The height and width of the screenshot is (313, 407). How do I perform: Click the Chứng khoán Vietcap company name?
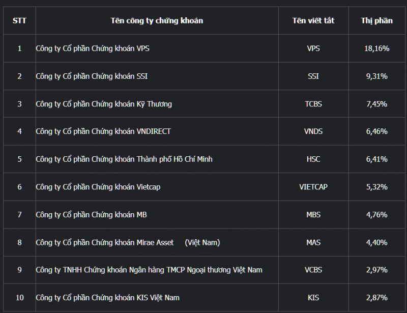[98, 187]
